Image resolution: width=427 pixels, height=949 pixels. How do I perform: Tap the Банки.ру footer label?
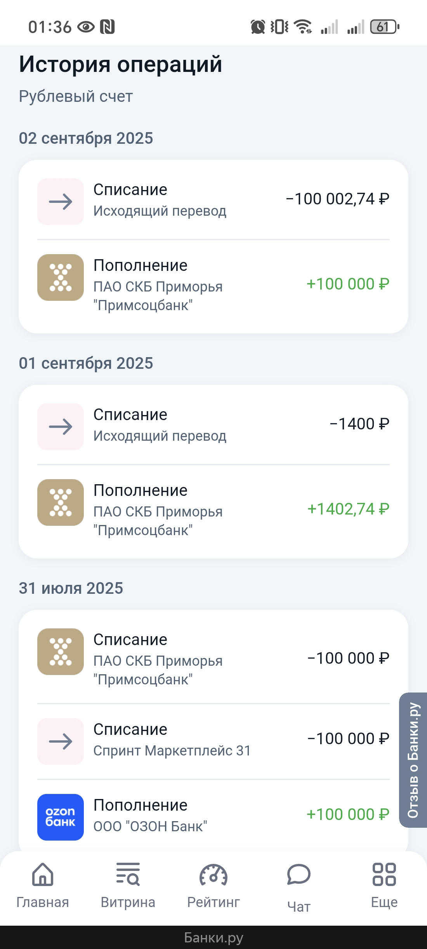pos(213,937)
